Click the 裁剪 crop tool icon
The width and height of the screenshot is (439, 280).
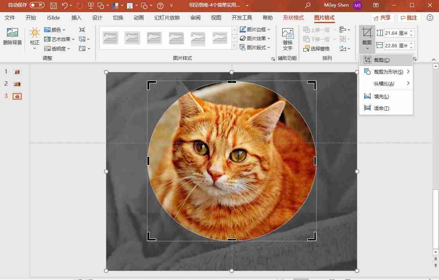[367, 33]
